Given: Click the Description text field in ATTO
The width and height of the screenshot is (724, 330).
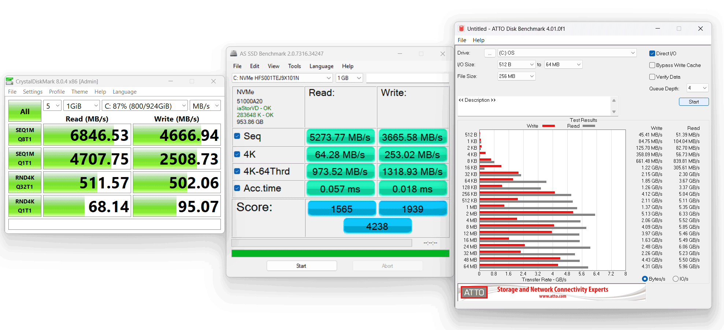Looking at the screenshot, I should [x=534, y=106].
